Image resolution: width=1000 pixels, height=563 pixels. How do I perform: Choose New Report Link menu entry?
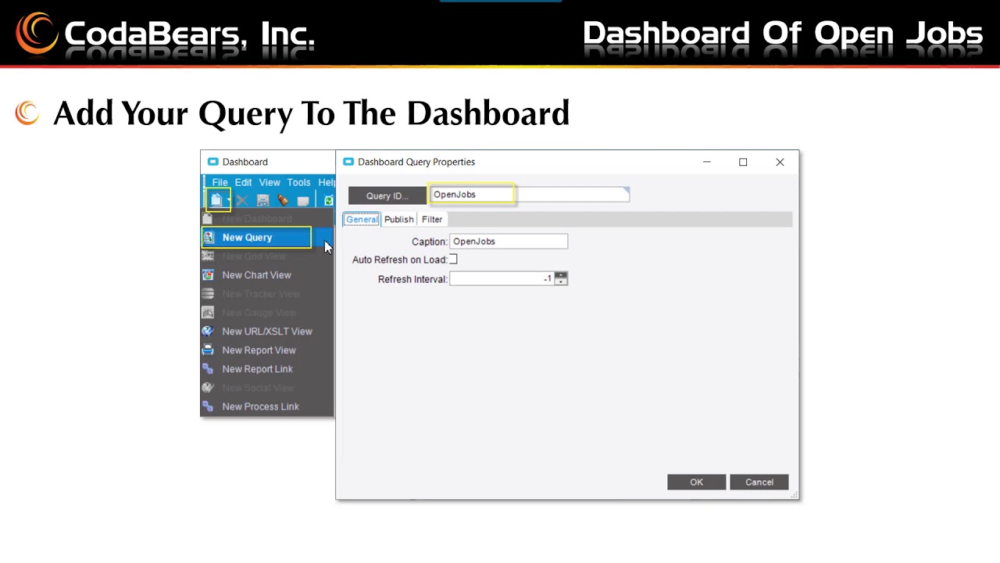pyautogui.click(x=257, y=369)
